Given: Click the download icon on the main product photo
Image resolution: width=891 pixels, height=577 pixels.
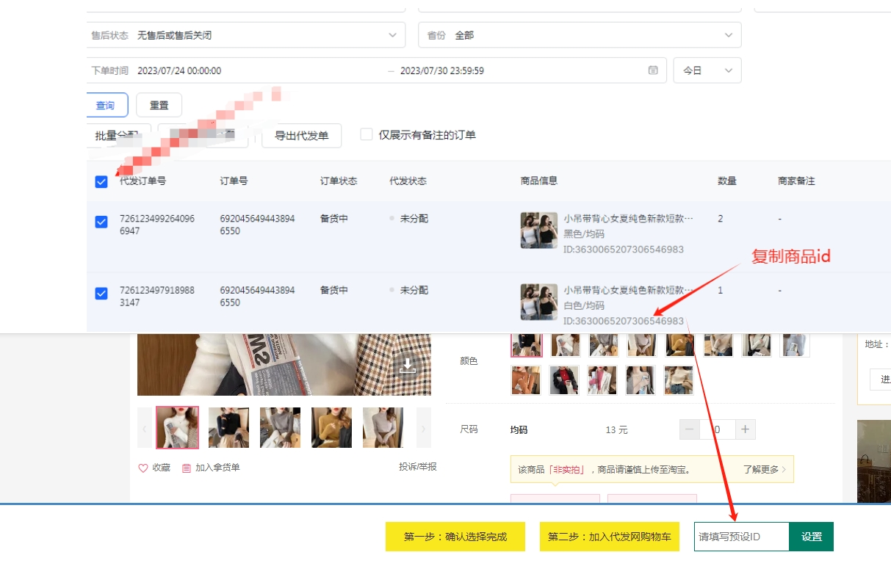Looking at the screenshot, I should [408, 366].
